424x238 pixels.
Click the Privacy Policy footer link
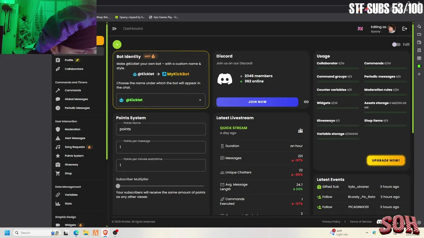coord(331,222)
